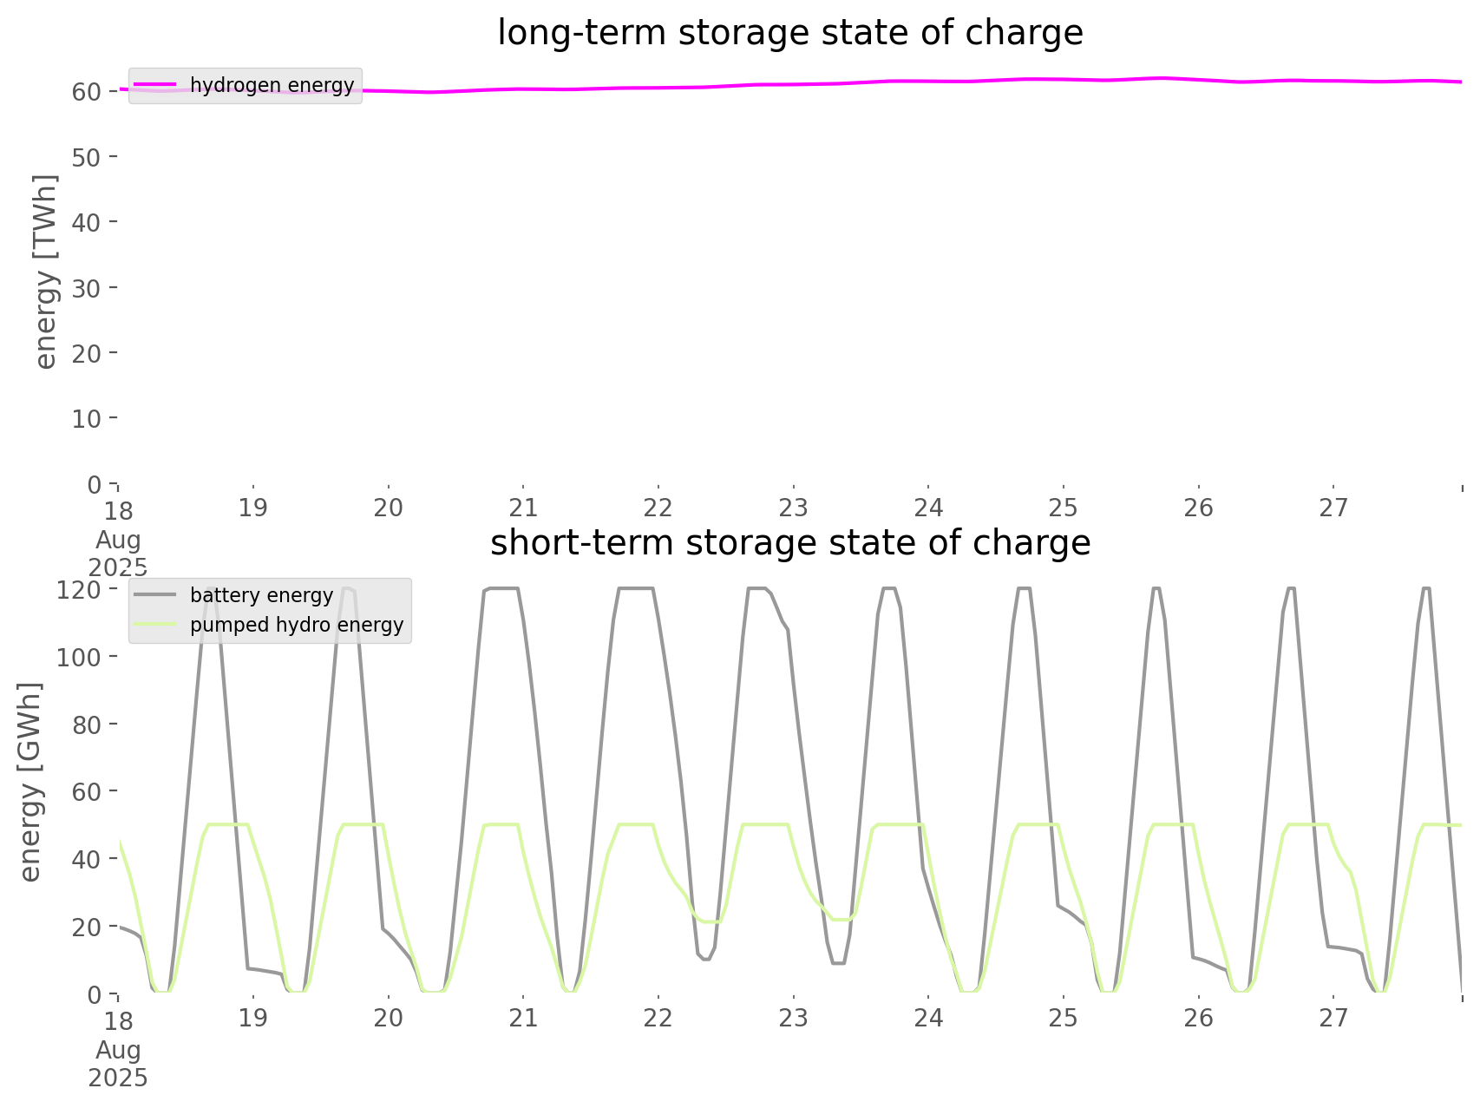Click the 'short-term storage state of charge' title
Viewport: 1480px width, 1108px height.
tap(789, 543)
